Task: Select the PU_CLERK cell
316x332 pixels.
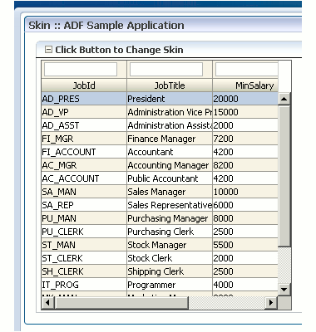Action: [x=84, y=232]
